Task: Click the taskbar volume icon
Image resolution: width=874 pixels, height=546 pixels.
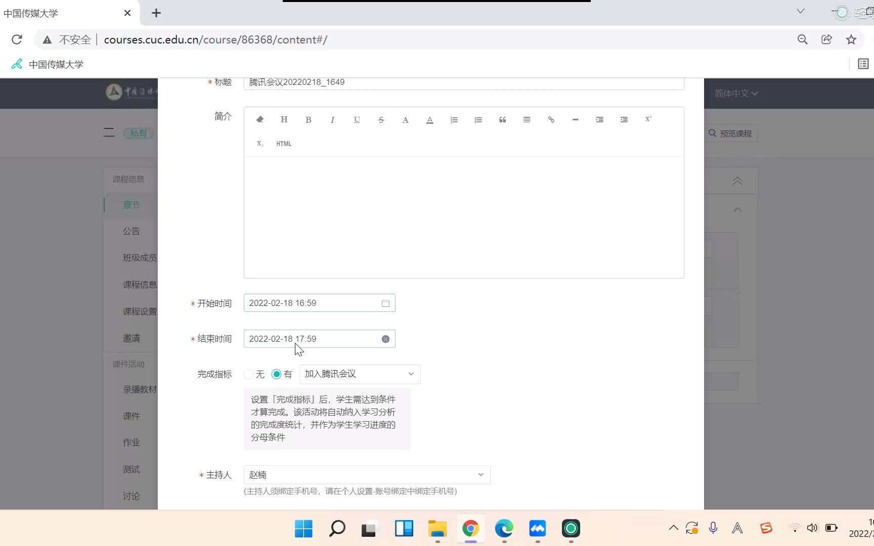Action: [812, 528]
